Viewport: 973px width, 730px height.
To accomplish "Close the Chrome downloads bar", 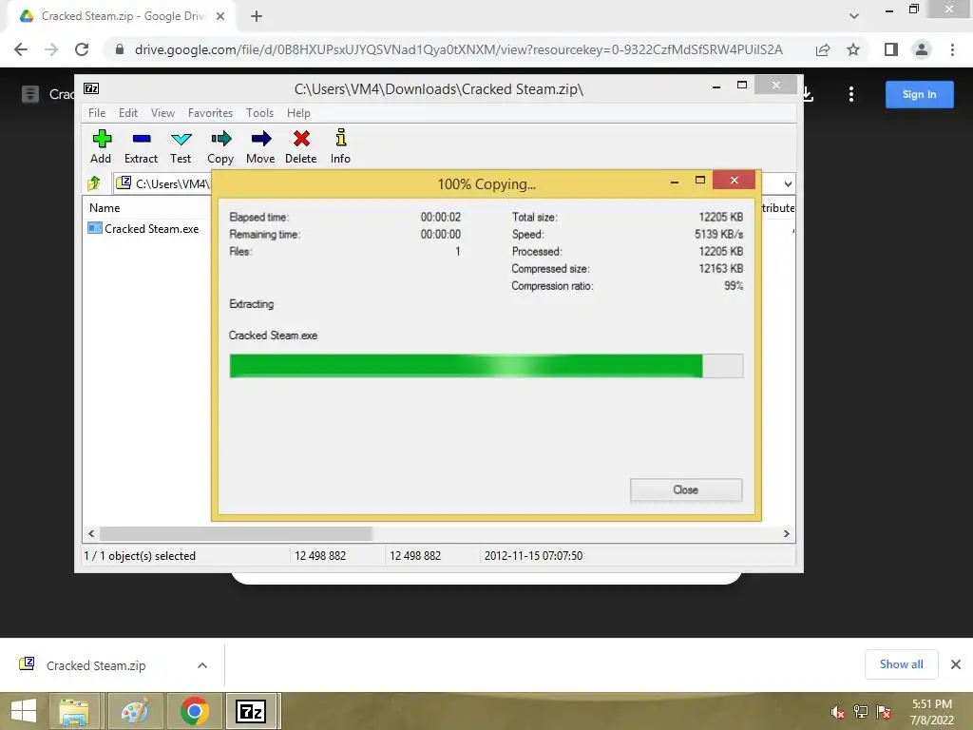I will pos(956,664).
